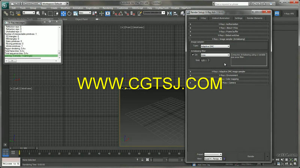Open the MAXScript menu
Image resolution: width=300 pixels, height=168 pixels.
[x=138, y=8]
